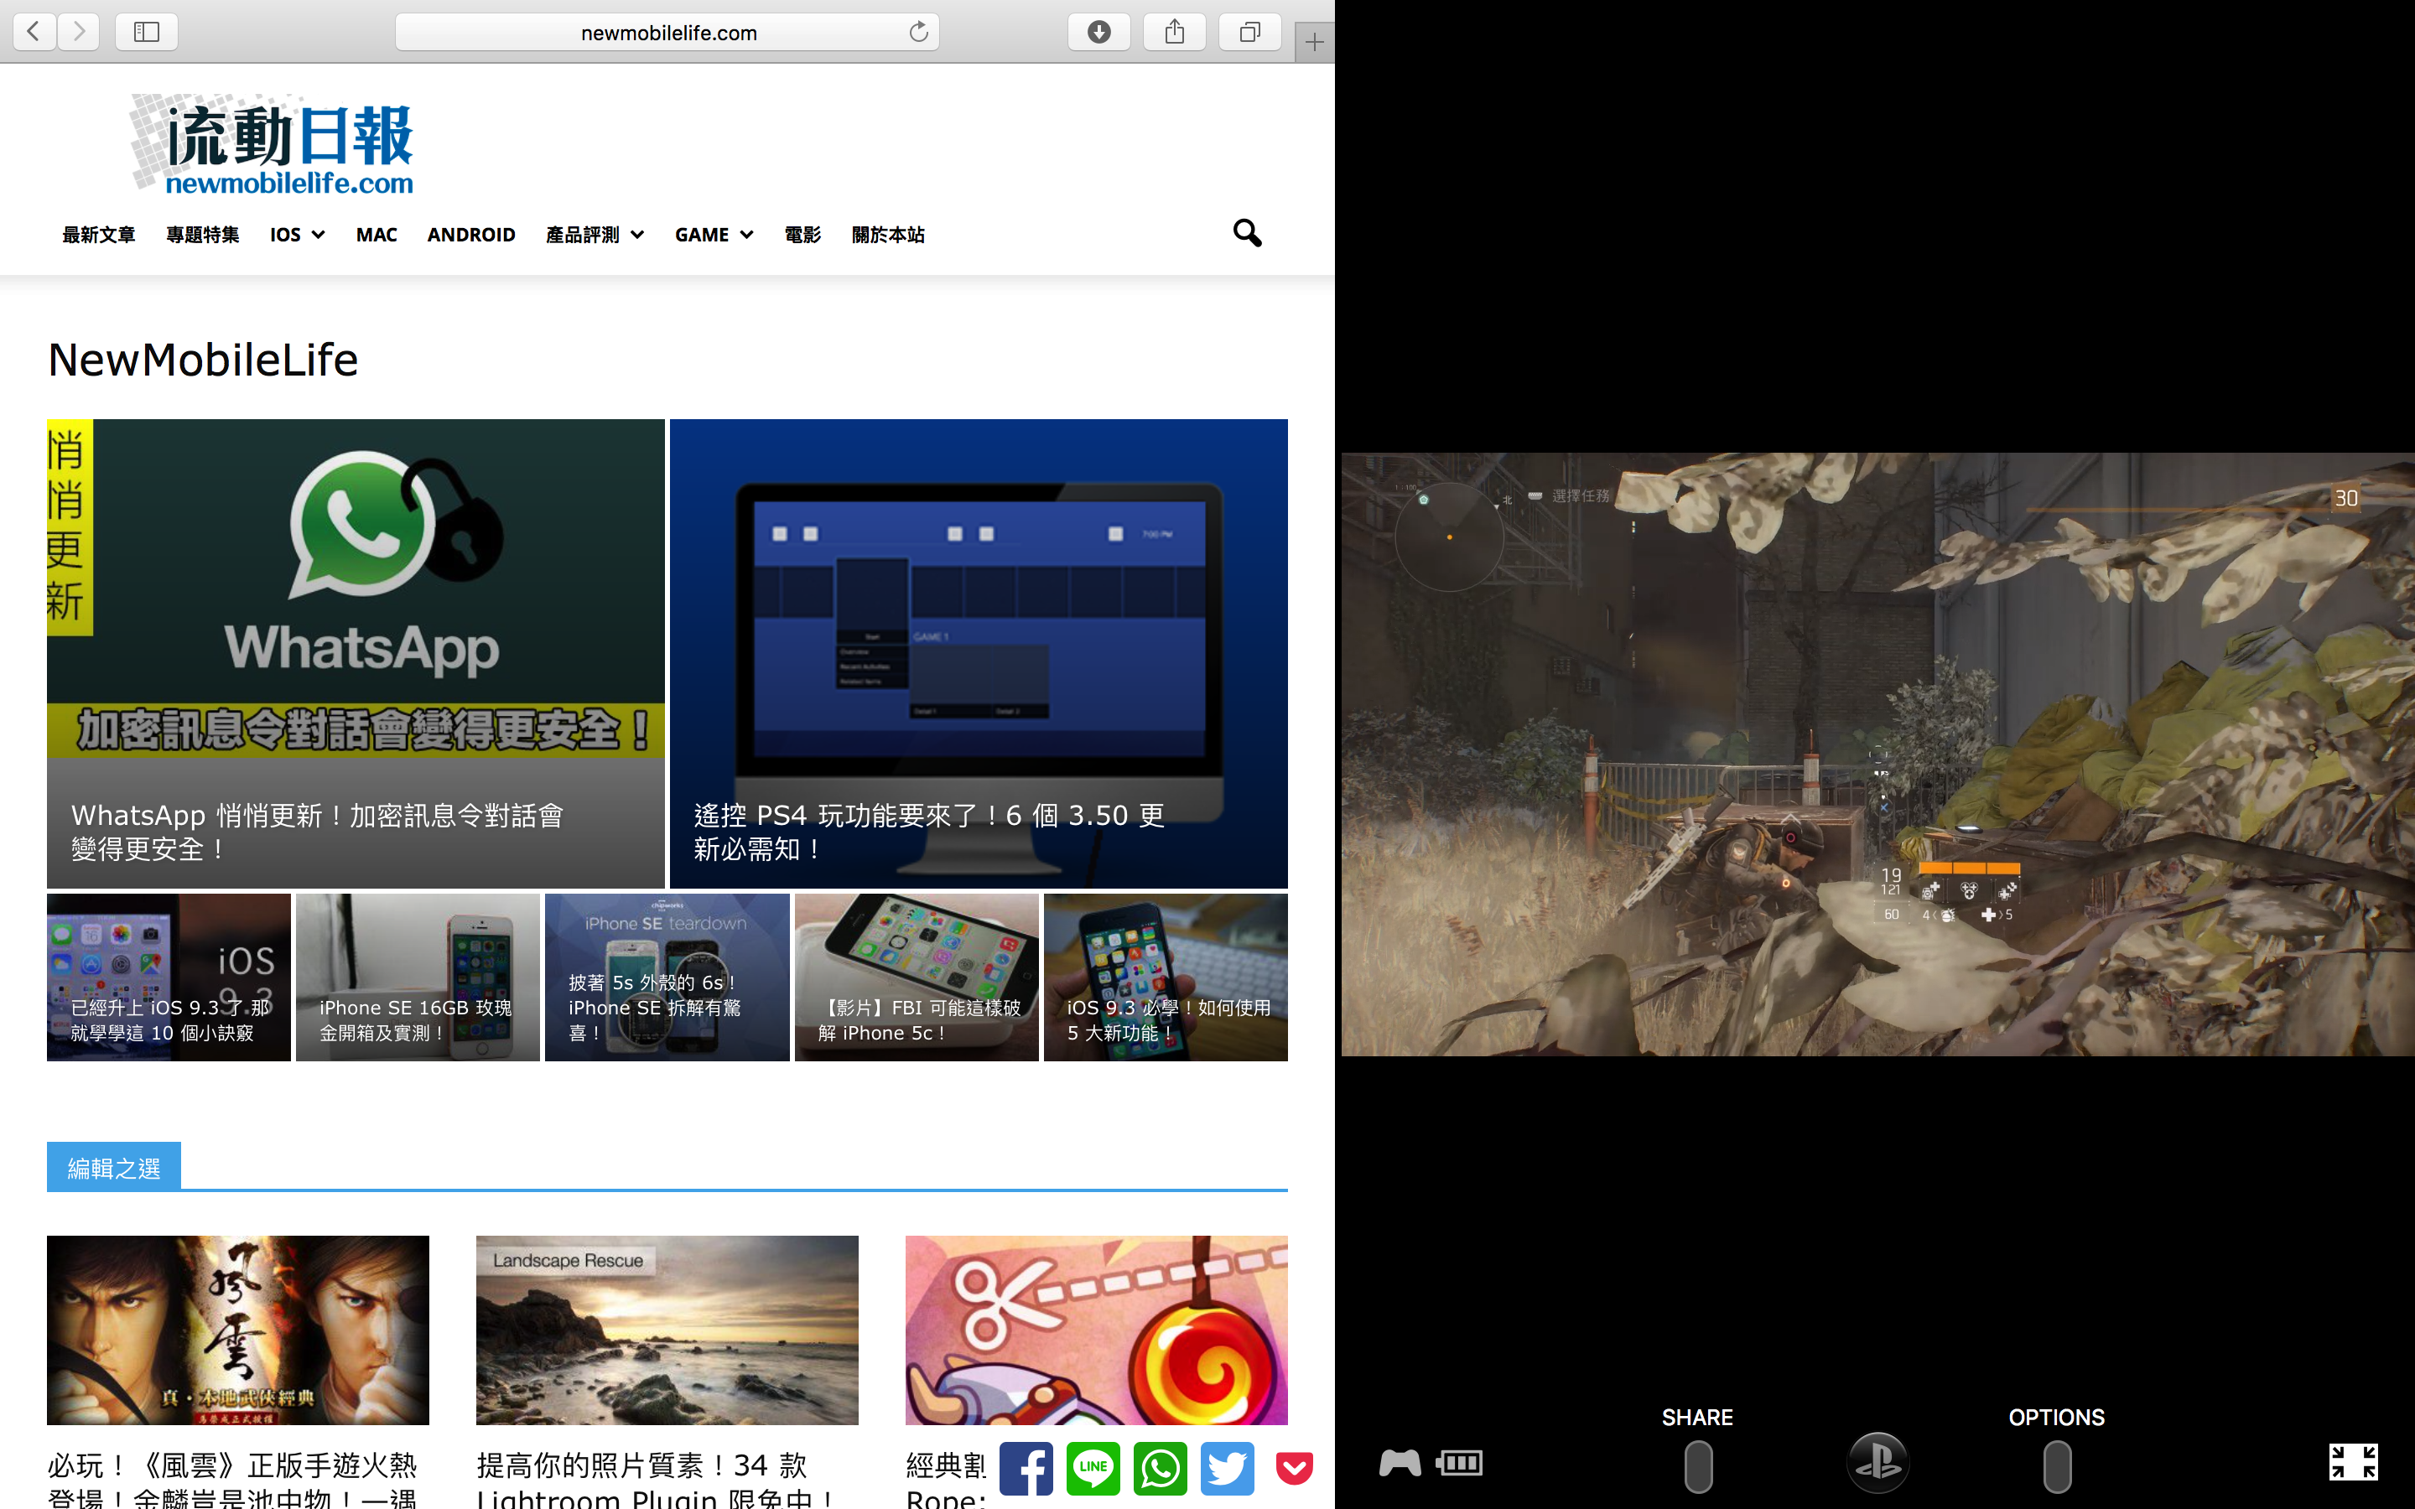Screen dimensions: 2415x1509
Task: Open the ANDROID menu item
Action: pyautogui.click(x=471, y=235)
